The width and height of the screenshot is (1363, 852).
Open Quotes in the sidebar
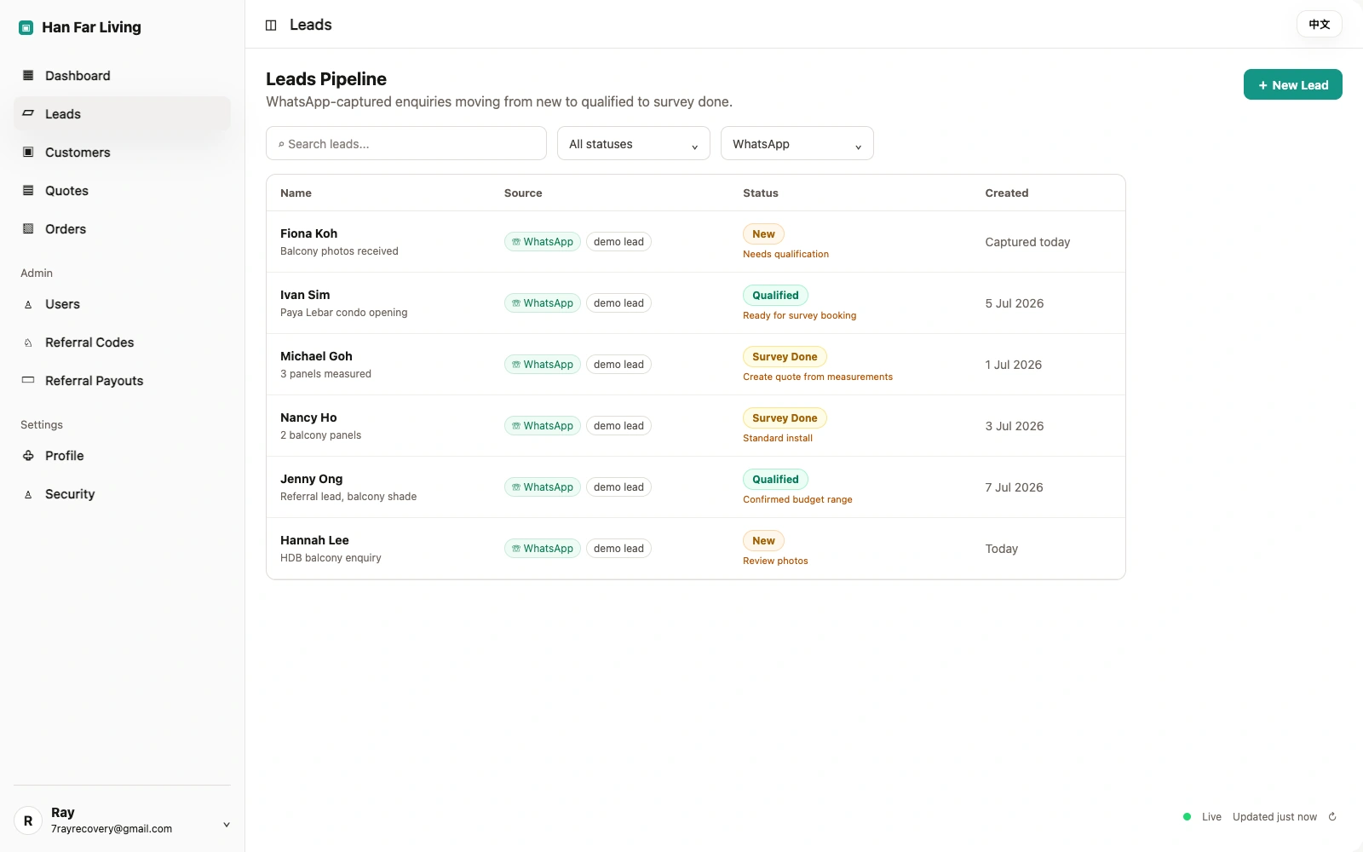(x=122, y=191)
